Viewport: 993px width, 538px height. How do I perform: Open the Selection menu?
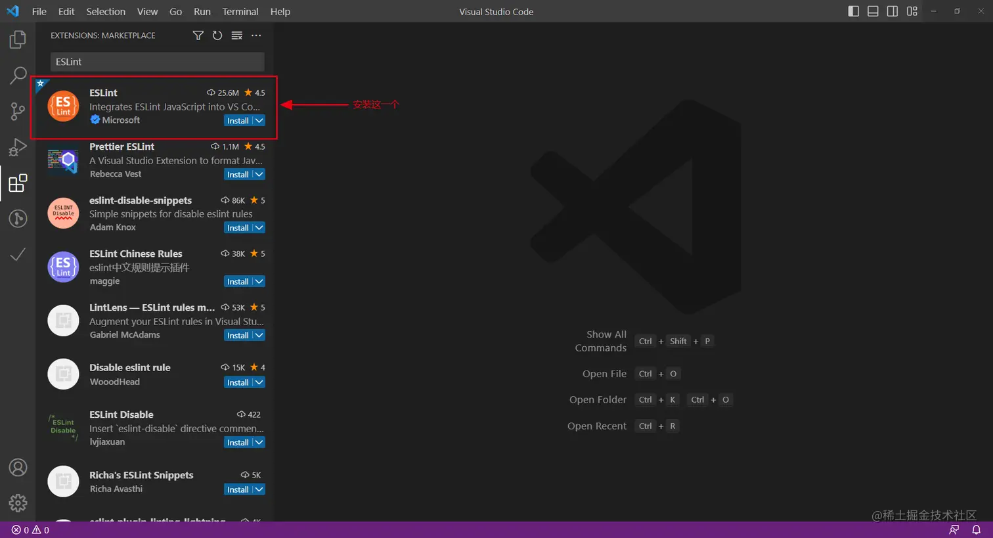click(x=106, y=11)
